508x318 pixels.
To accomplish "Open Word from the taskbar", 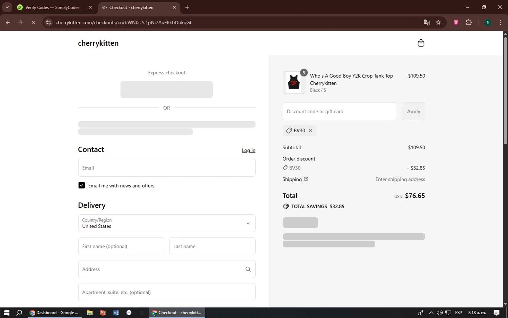I will click(x=116, y=313).
